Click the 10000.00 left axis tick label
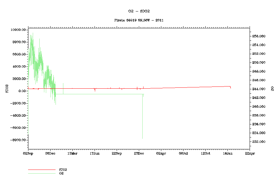Screen dimensions: 278x196 [x=17, y=30]
